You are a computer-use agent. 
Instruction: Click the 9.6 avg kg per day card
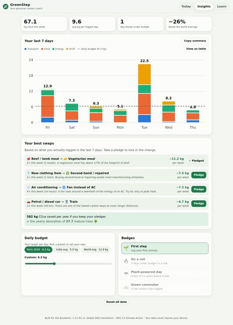pos(92,24)
